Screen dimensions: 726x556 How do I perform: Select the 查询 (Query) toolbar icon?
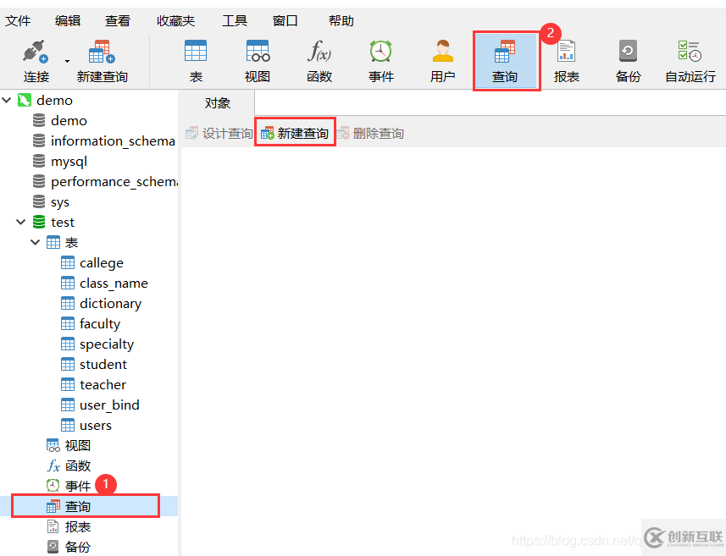pos(505,62)
